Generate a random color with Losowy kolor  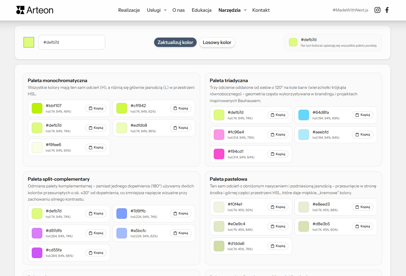(x=217, y=42)
